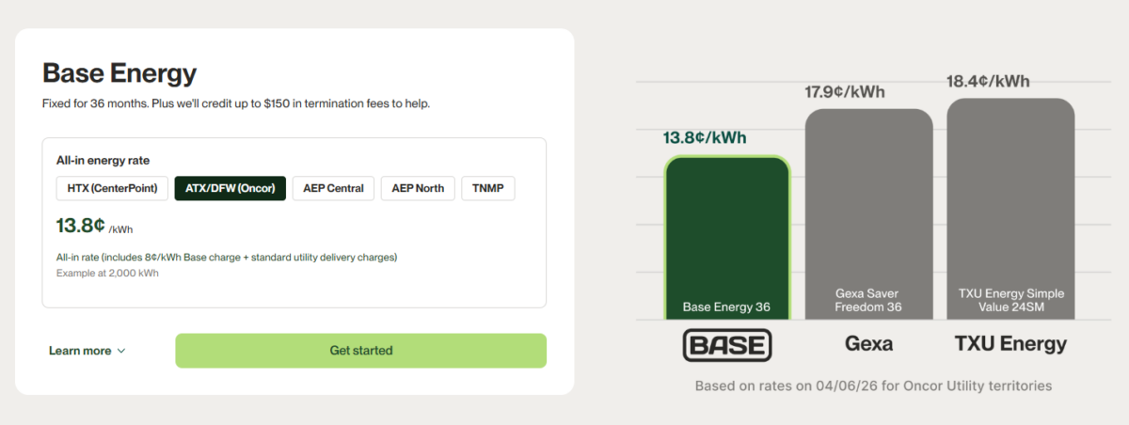Select the HTX (CenterPoint) rate tab

point(113,188)
